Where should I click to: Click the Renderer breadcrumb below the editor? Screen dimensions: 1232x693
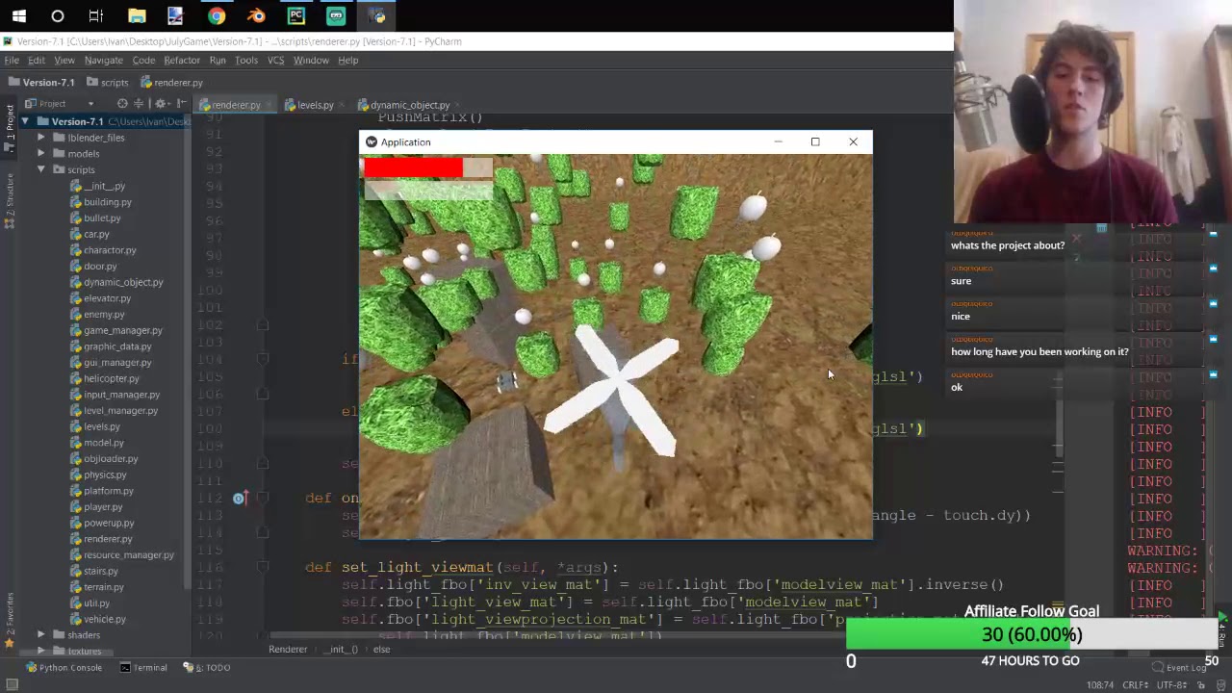(288, 649)
